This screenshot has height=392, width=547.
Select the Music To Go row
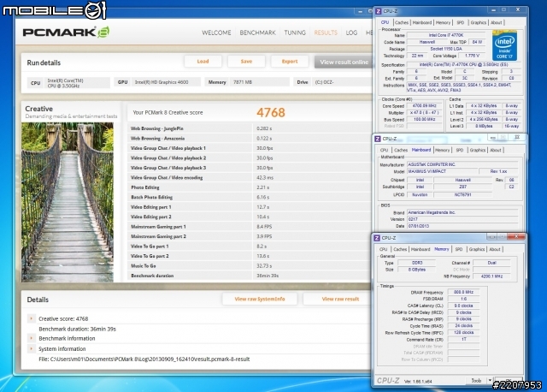250,265
